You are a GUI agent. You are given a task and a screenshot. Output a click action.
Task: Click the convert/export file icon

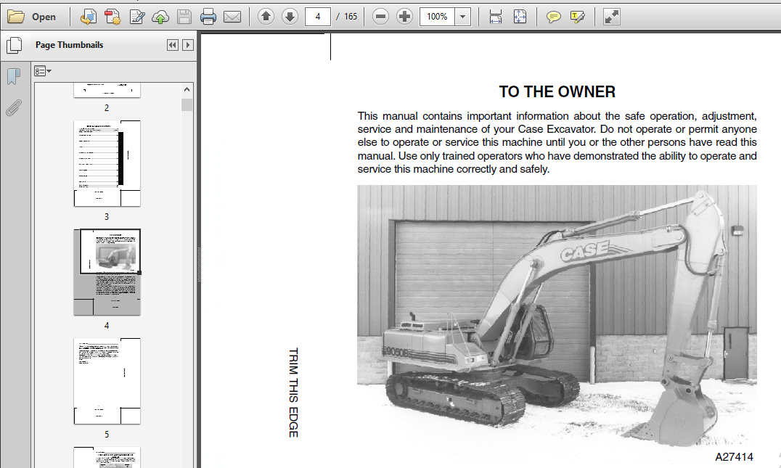(88, 17)
